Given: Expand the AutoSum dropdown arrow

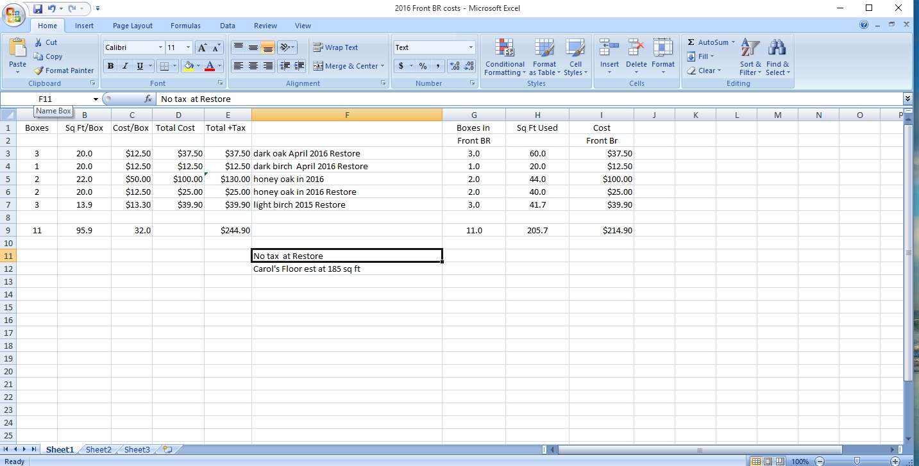Looking at the screenshot, I should [x=733, y=42].
